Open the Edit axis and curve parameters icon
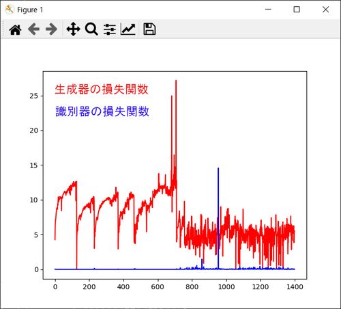 point(128,29)
